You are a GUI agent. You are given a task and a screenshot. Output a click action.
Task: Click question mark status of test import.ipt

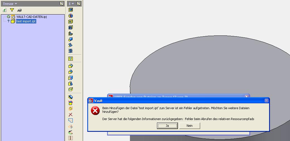pyautogui.click(x=8, y=21)
